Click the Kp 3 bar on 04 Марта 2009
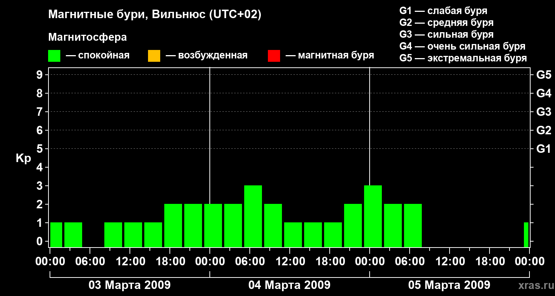This screenshot has width=555, height=296. pos(253,216)
